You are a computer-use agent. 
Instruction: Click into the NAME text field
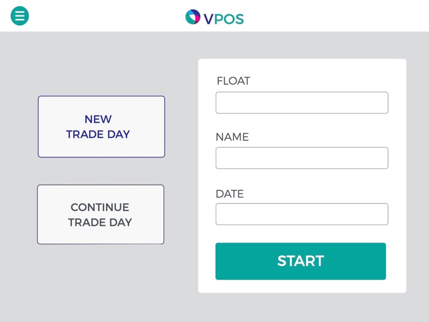coord(301,158)
